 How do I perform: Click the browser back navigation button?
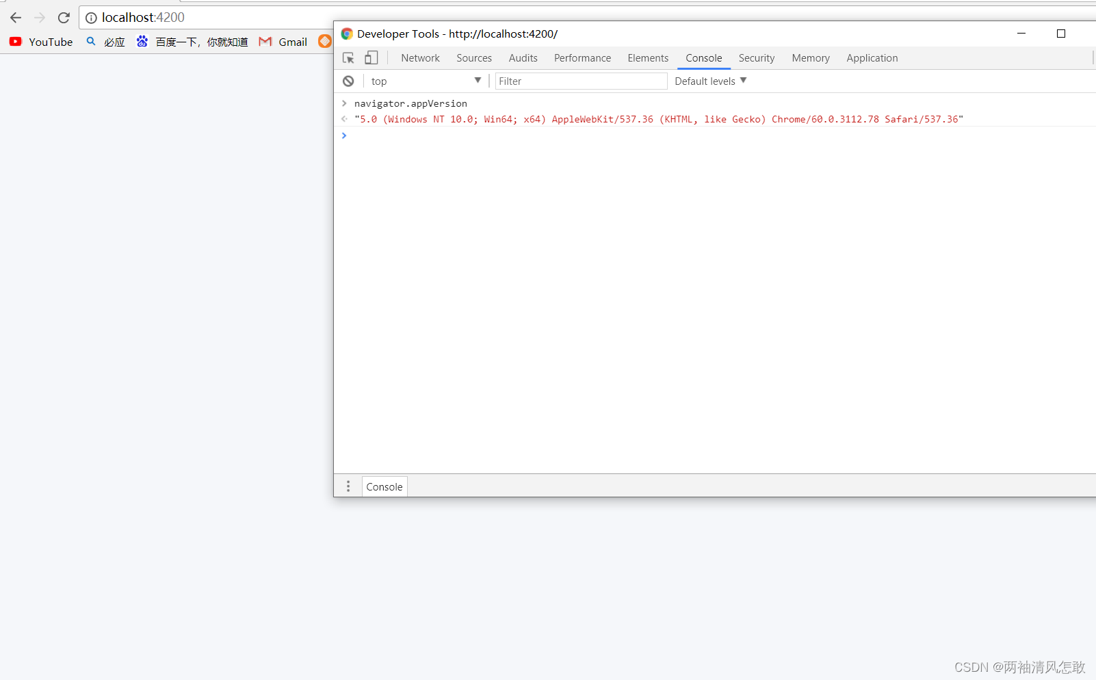15,18
